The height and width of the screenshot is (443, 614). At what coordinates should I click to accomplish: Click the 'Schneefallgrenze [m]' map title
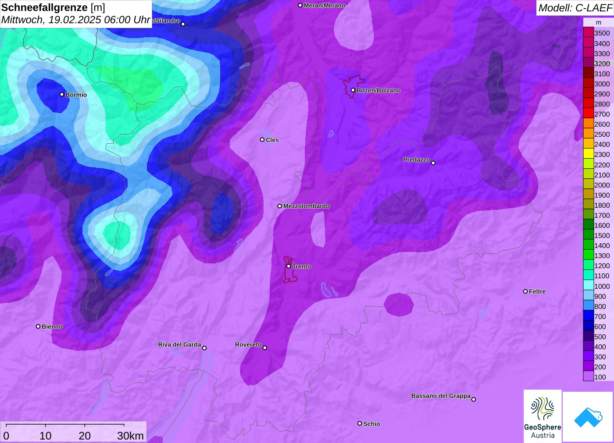pos(53,7)
